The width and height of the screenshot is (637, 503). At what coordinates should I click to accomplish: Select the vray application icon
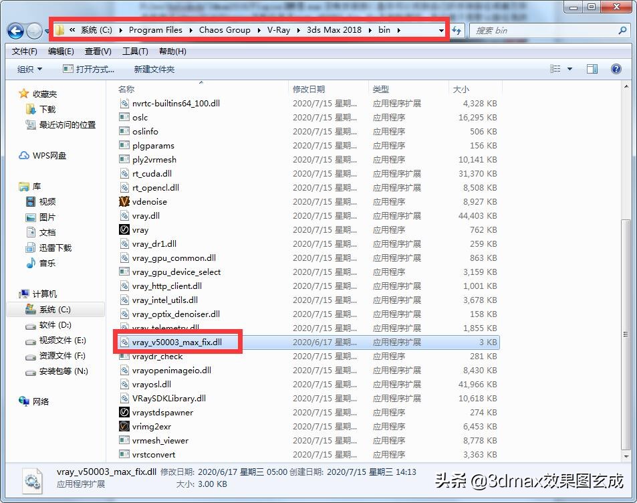[124, 229]
